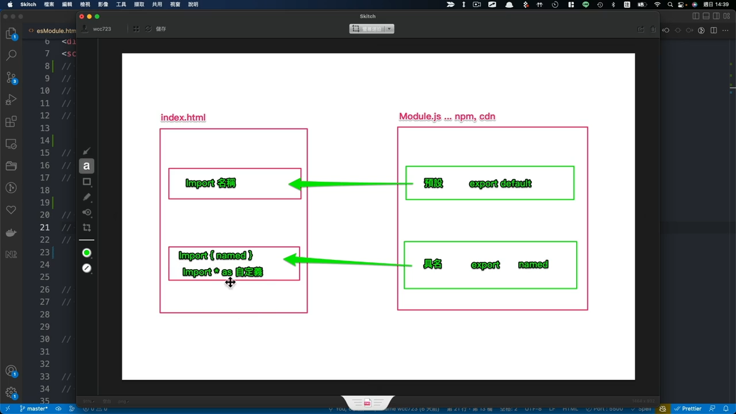Activate the Crop tool
This screenshot has width=736, height=414.
[87, 228]
